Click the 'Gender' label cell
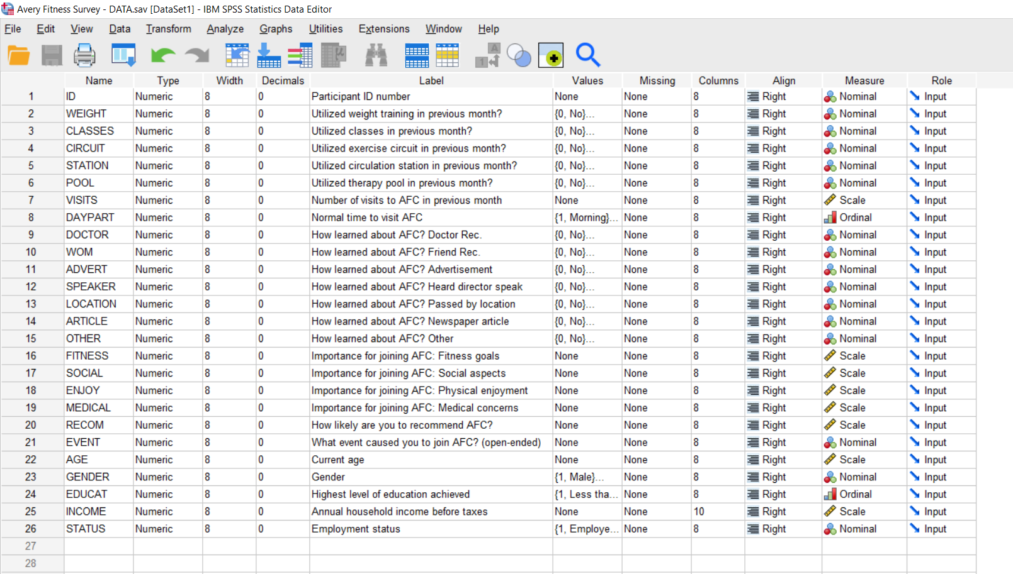This screenshot has height=574, width=1013. point(431,477)
